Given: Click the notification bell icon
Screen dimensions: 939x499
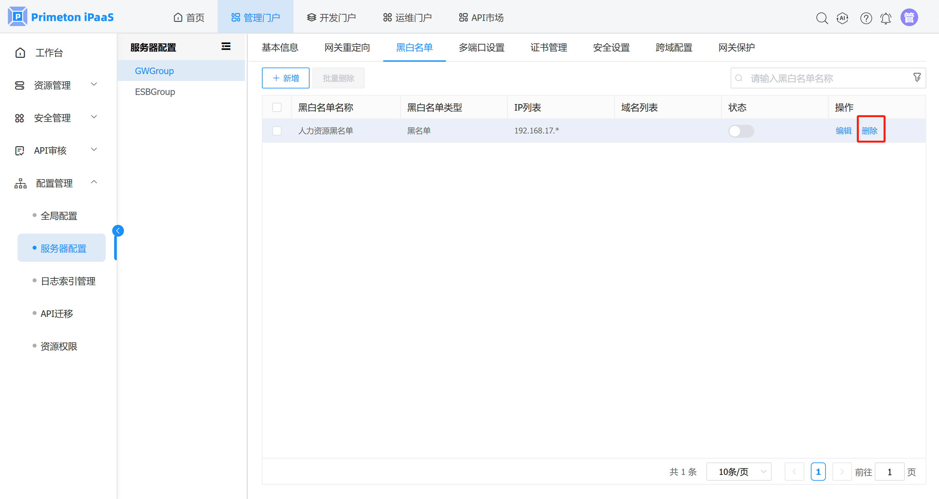Looking at the screenshot, I should coord(886,18).
